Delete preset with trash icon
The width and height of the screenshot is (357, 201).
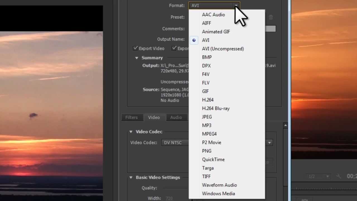tap(271, 17)
